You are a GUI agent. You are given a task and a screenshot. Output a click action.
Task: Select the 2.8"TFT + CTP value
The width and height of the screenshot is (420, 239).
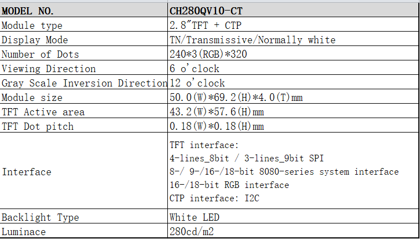[206, 26]
